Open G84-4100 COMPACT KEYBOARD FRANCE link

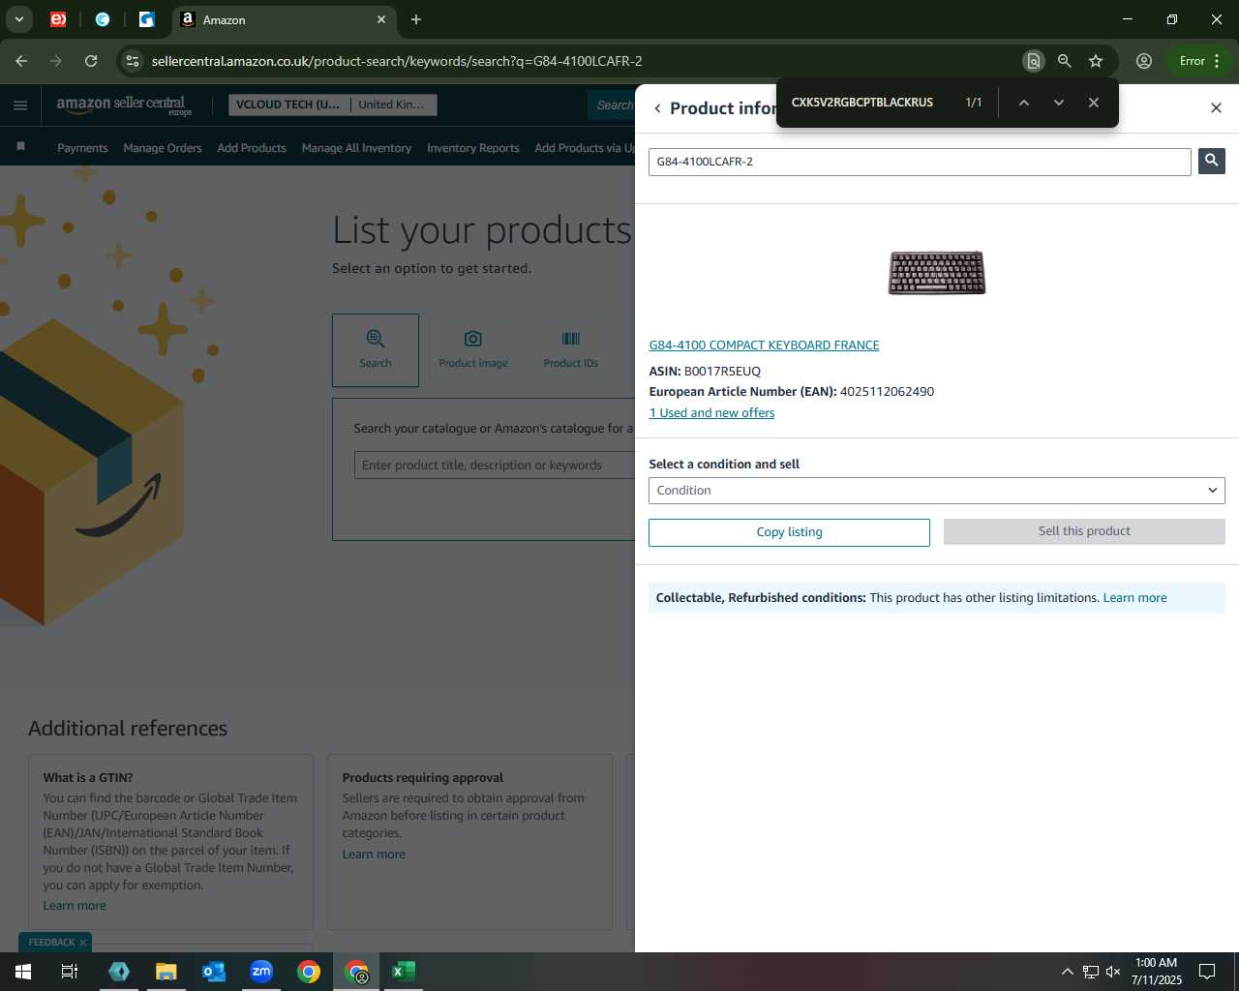(x=764, y=345)
